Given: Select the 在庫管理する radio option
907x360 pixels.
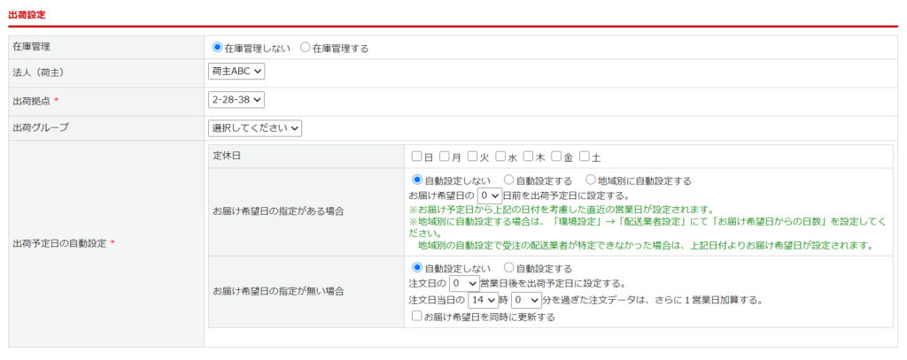Looking at the screenshot, I should (306, 48).
